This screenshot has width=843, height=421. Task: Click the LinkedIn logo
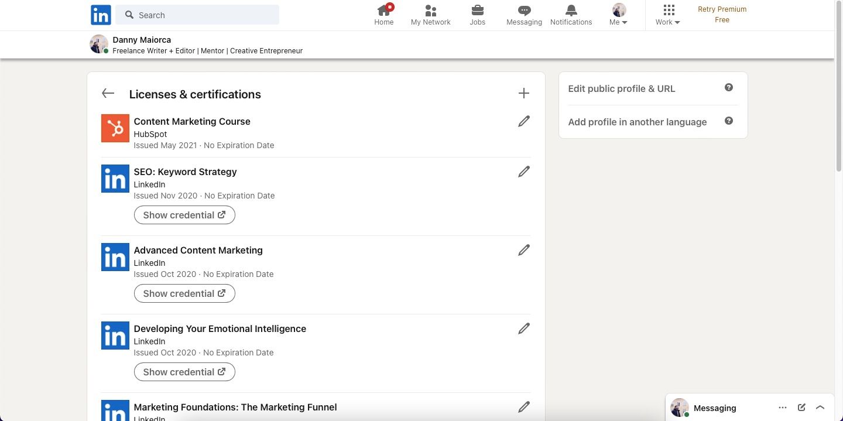(x=100, y=15)
